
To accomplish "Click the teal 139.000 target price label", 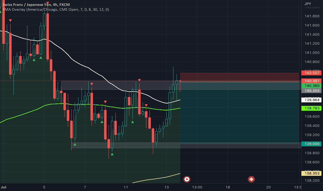I will pos(311,144).
